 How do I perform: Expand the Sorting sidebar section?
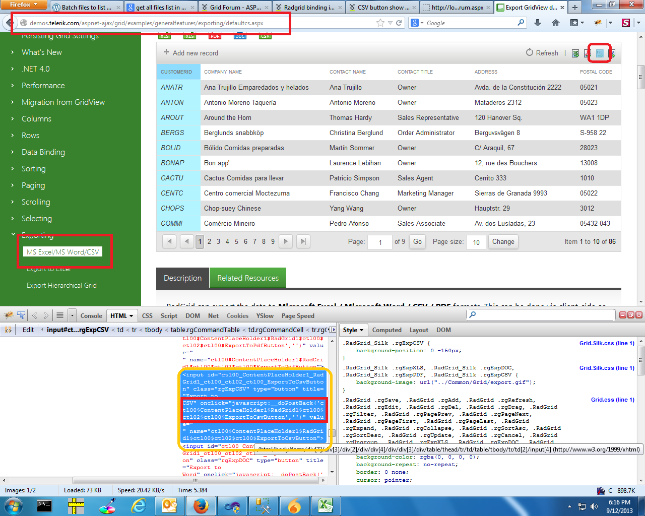click(x=33, y=169)
